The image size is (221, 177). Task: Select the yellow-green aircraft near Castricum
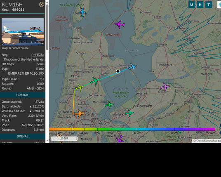(80, 87)
